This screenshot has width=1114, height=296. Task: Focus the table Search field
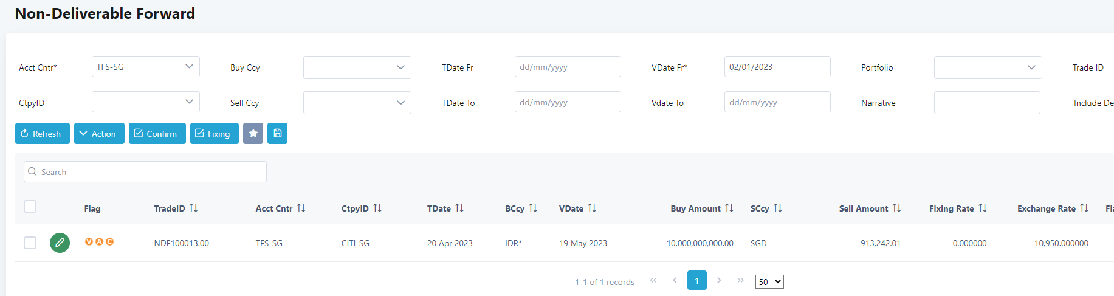(145, 172)
